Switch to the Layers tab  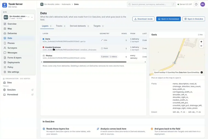pos(47,26)
